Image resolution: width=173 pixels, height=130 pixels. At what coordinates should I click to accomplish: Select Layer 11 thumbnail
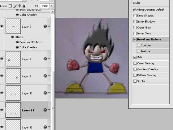coord(13,110)
